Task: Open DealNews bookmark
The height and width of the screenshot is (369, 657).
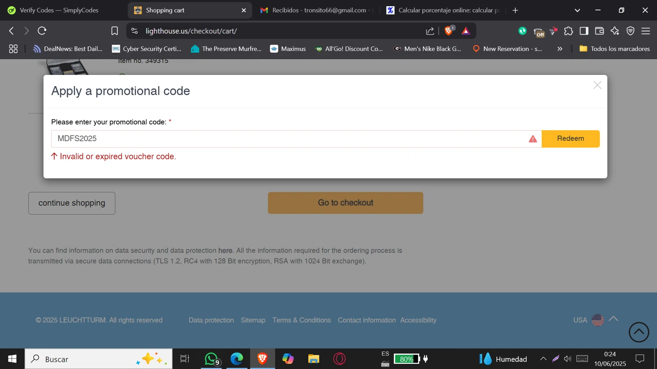Action: tap(67, 49)
